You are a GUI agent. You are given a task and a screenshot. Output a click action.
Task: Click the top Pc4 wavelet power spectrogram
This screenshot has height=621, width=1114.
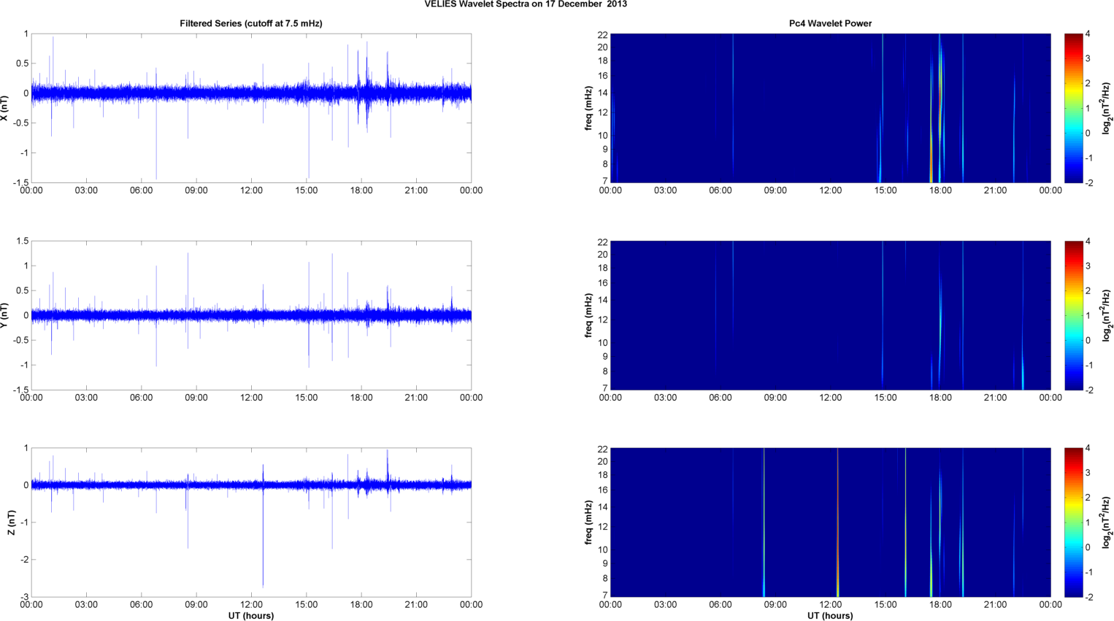(x=830, y=108)
